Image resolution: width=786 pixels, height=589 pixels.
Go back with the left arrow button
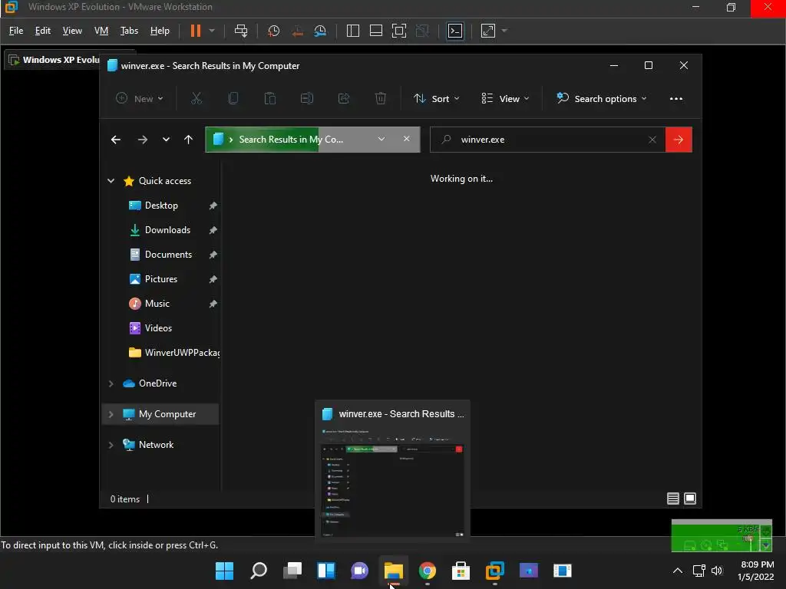pyautogui.click(x=116, y=140)
